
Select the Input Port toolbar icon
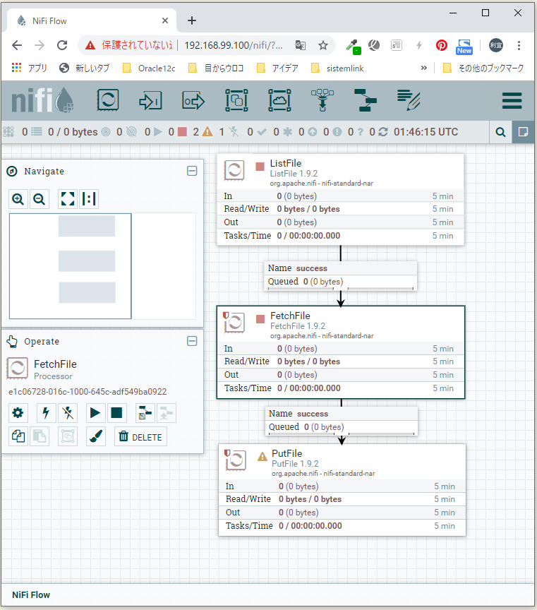pyautogui.click(x=150, y=101)
